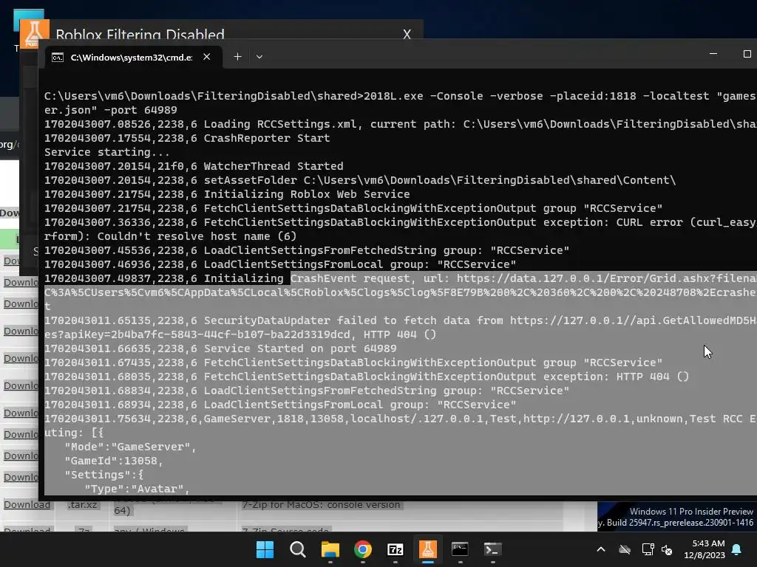Click the '.tar.xz' cell in the browser table
Image resolution: width=757 pixels, height=567 pixels.
click(82, 504)
